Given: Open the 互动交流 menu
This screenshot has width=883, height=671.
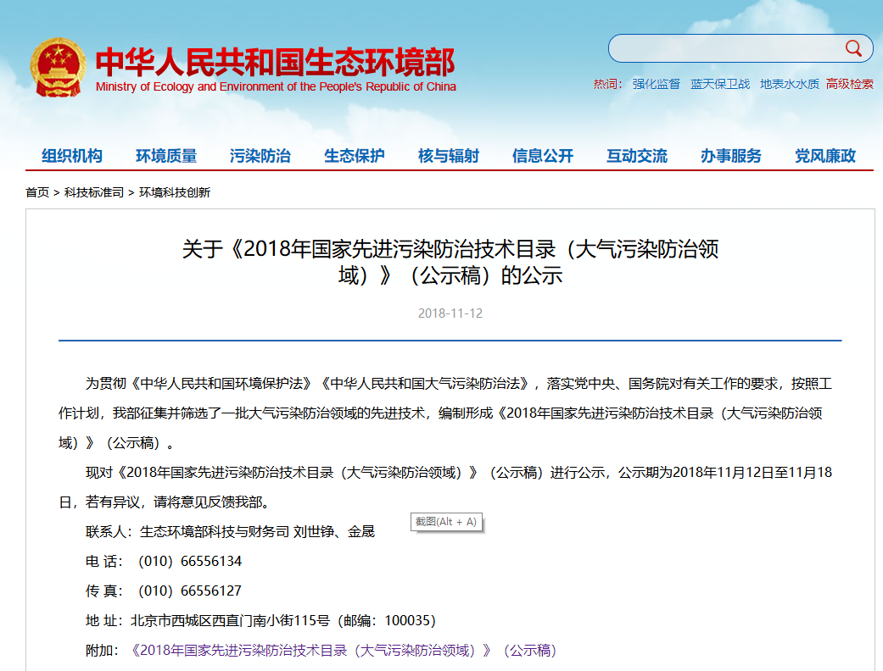Looking at the screenshot, I should (x=637, y=156).
